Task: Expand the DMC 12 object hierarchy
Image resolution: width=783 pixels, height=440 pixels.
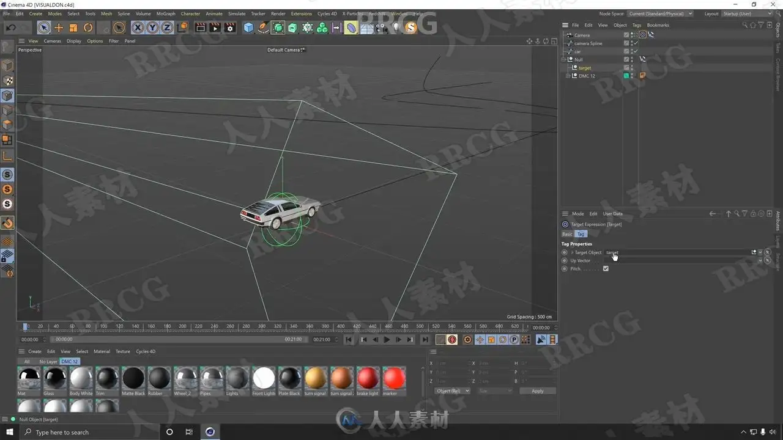Action: click(x=568, y=76)
